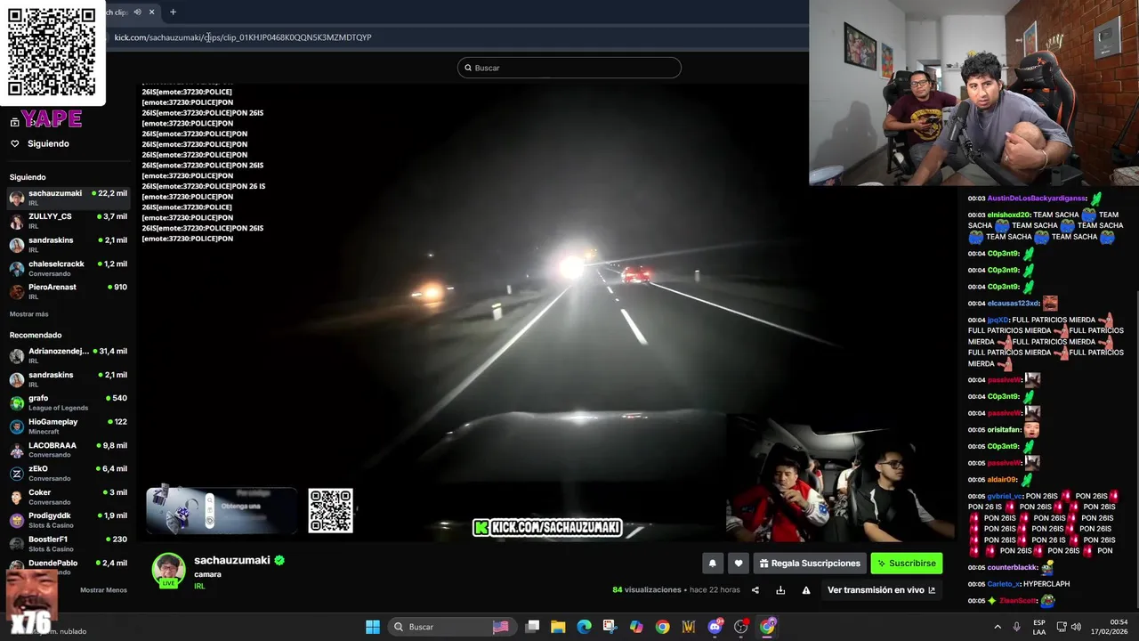This screenshot has height=641, width=1139.
Task: Open ZULLYY_CS channel in sidebar
Action: (69, 221)
